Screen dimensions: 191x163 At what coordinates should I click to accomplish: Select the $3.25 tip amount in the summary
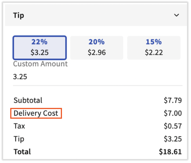[173, 139]
